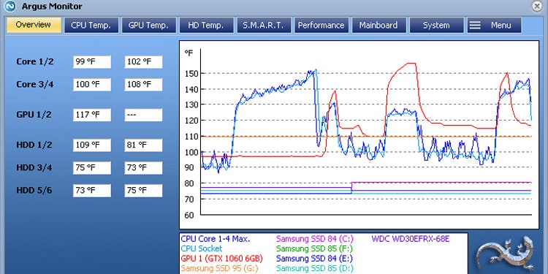Close the Argus Monitor window
Image resolution: width=548 pixels, height=274 pixels.
pos(536,6)
